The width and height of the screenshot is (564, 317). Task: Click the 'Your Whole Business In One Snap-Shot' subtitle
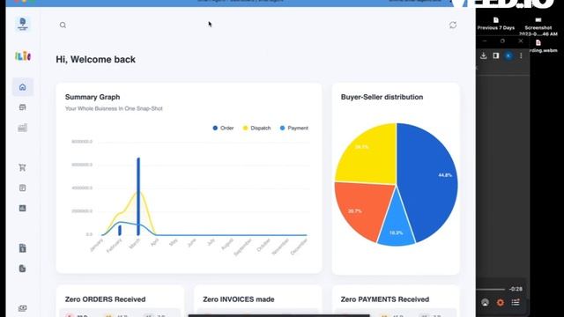coord(114,108)
